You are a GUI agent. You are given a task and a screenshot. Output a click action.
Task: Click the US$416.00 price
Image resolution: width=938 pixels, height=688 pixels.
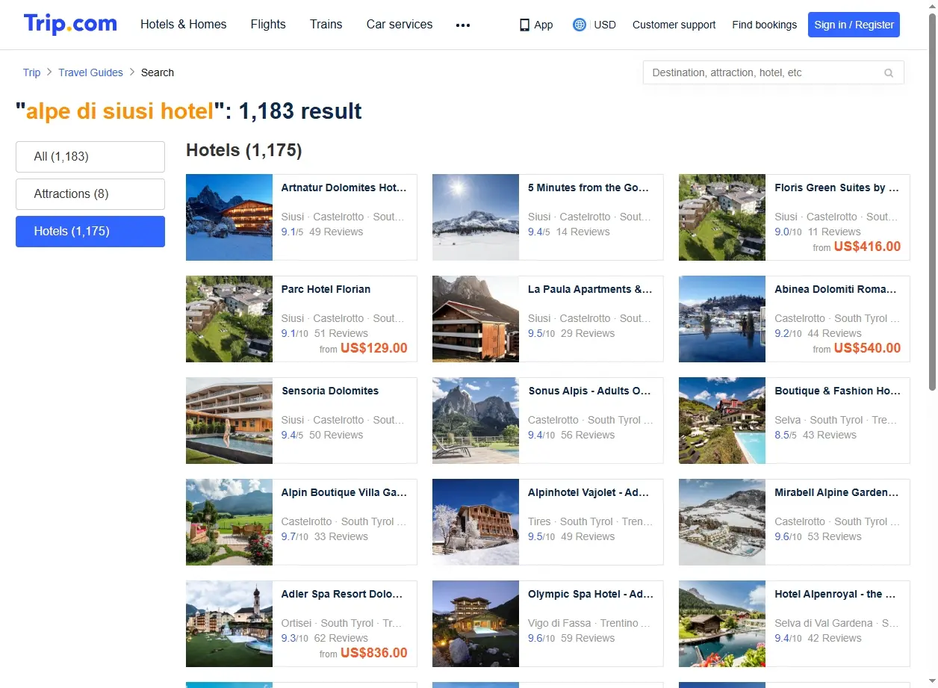pos(867,247)
